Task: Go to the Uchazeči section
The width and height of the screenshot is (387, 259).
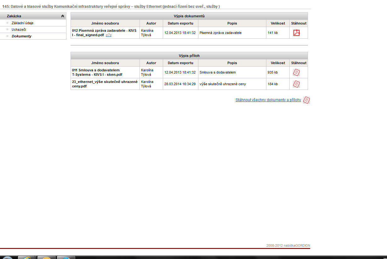Action: coord(19,30)
